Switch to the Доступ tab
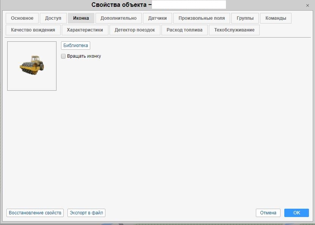This screenshot has height=225, width=315. pyautogui.click(x=53, y=18)
